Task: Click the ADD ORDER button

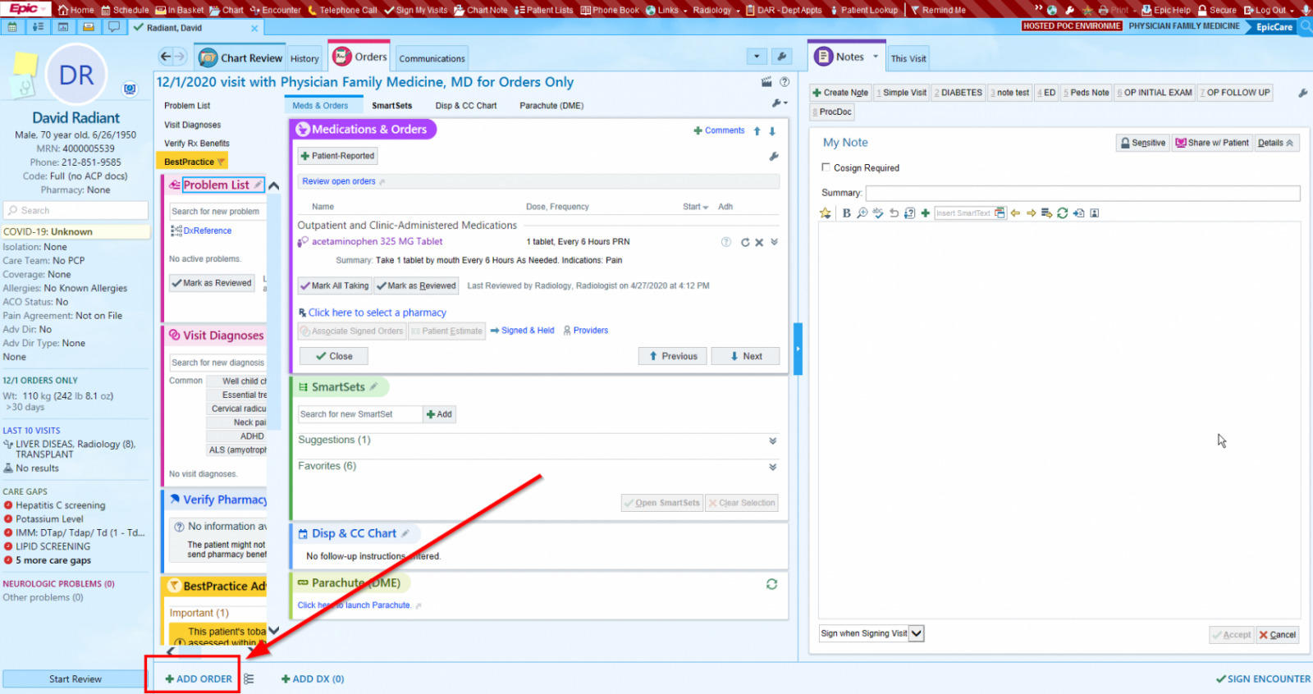Action: [x=199, y=678]
